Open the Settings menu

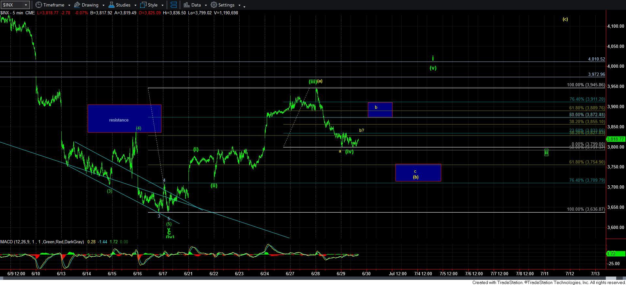click(226, 5)
